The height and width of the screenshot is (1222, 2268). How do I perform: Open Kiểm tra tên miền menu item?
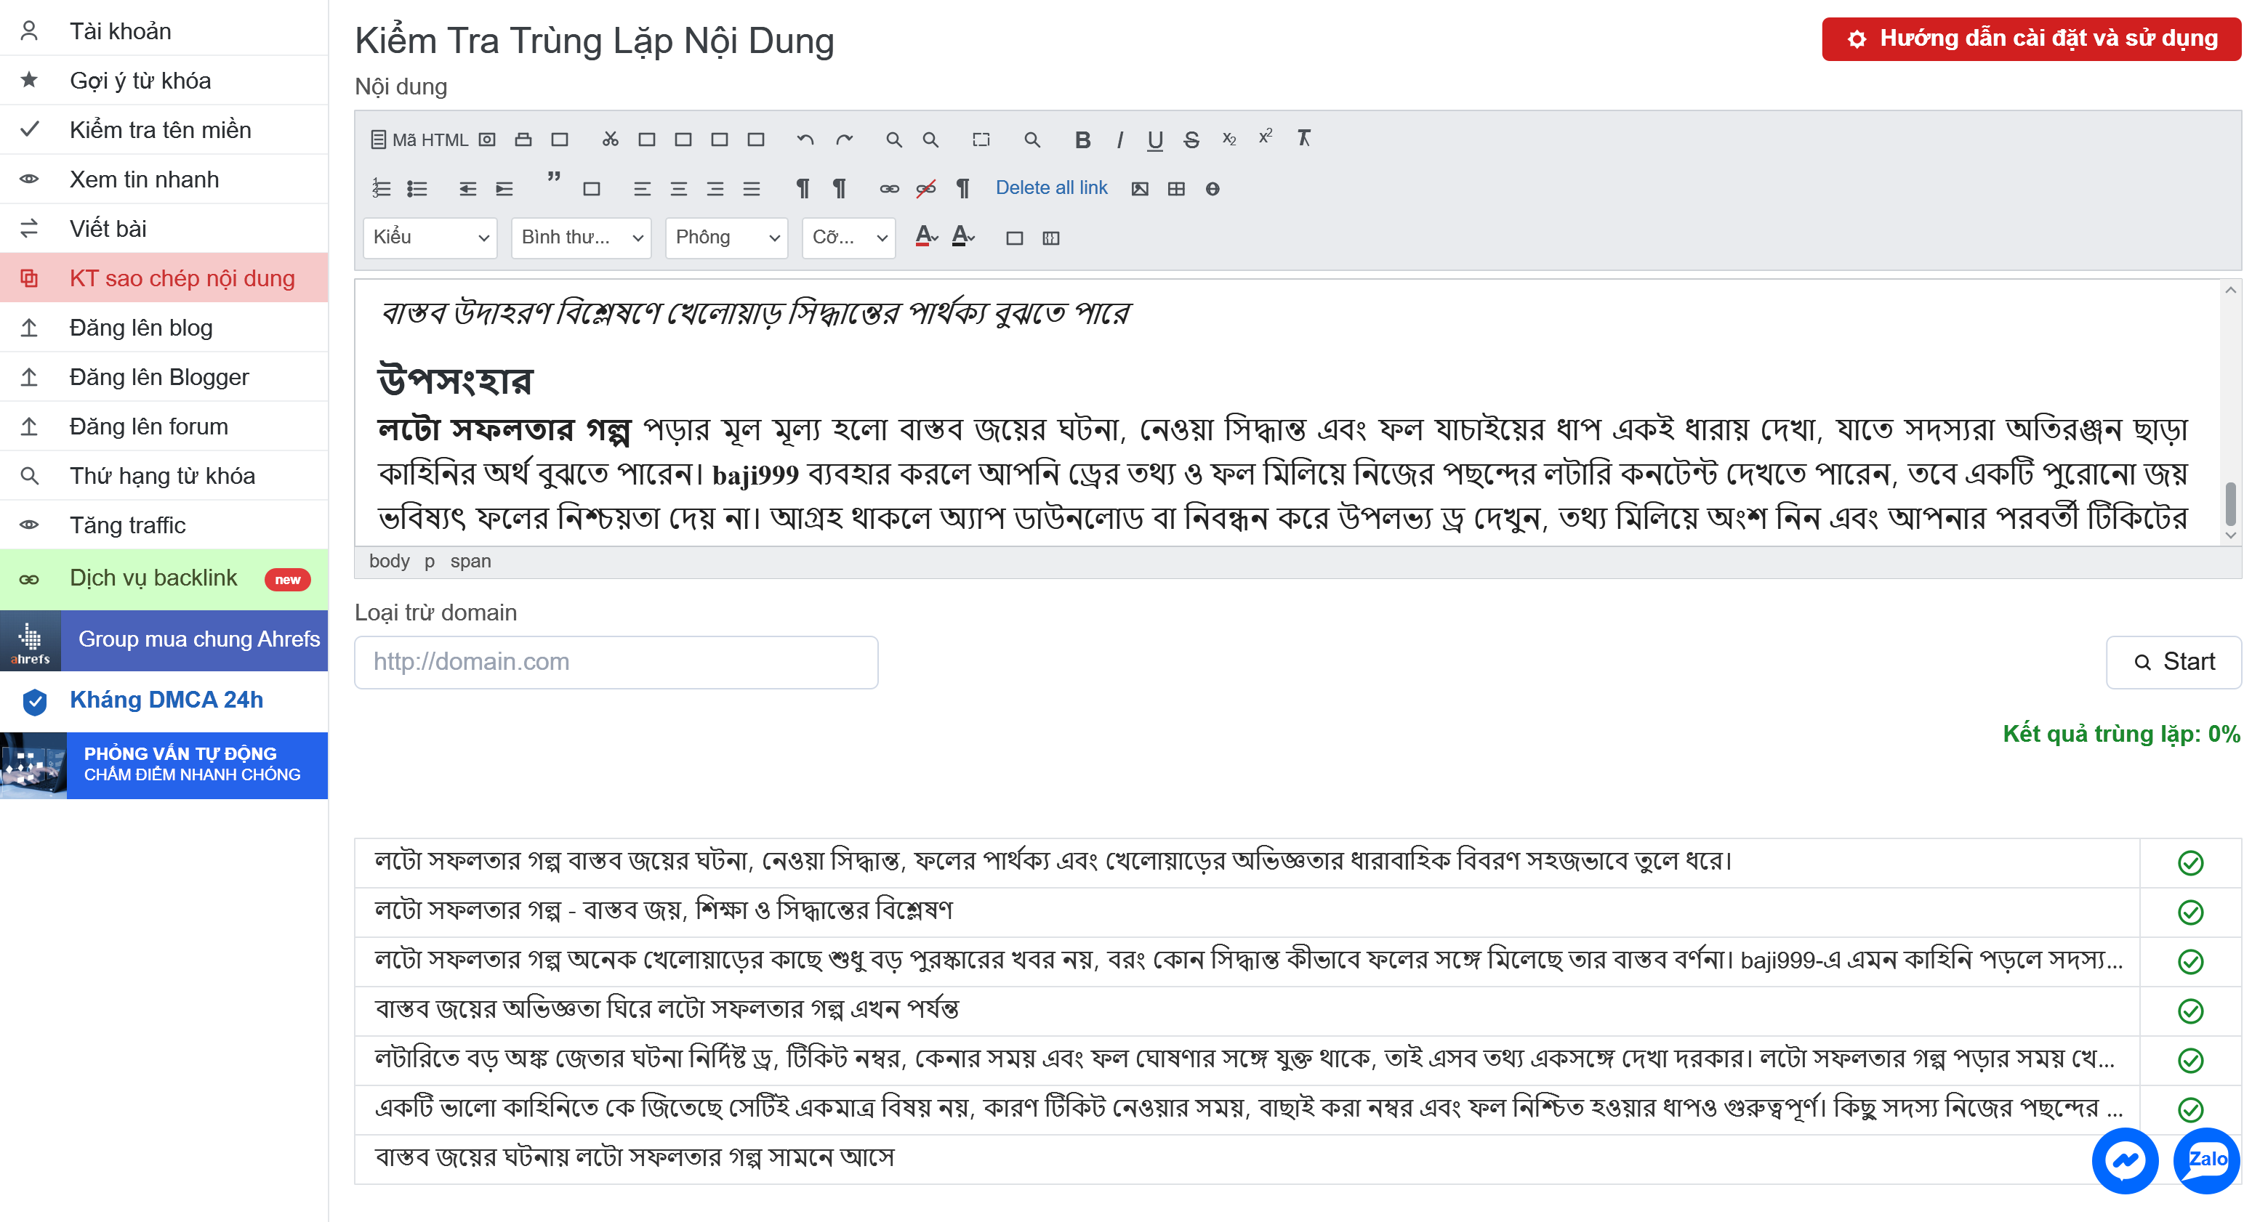(164, 129)
